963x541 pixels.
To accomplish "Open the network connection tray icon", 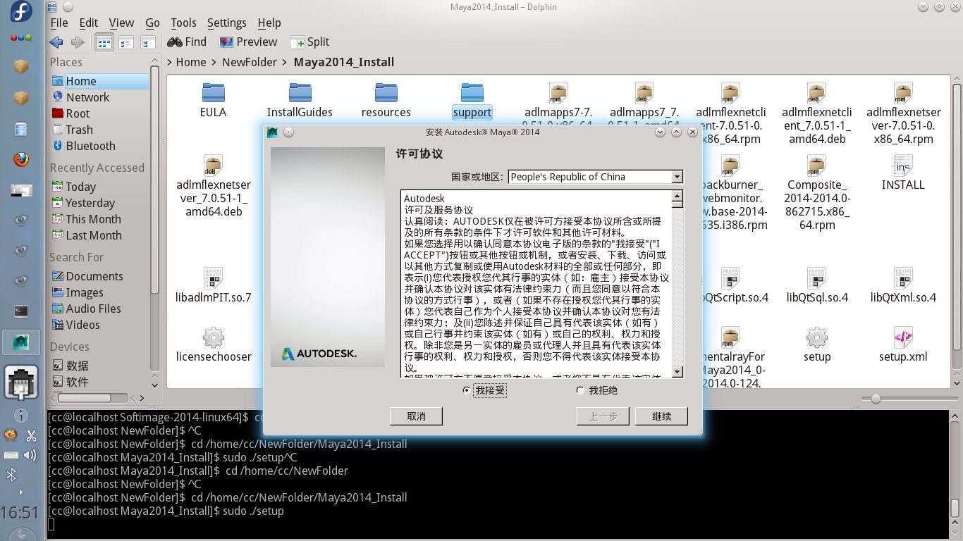I will pyautogui.click(x=21, y=382).
